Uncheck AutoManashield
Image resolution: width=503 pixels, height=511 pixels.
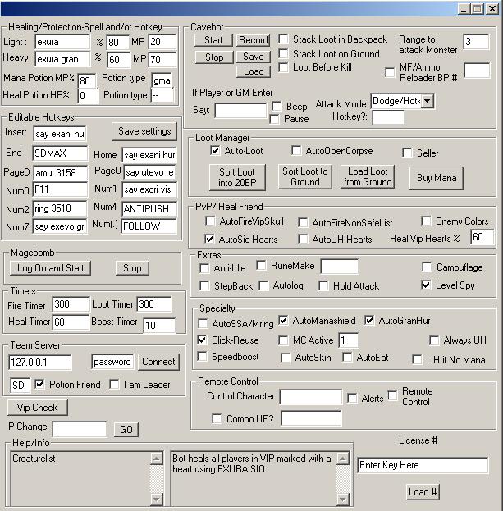click(283, 321)
